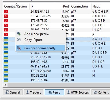Click Ukraine flag for 46.119.194.23

[6, 66]
